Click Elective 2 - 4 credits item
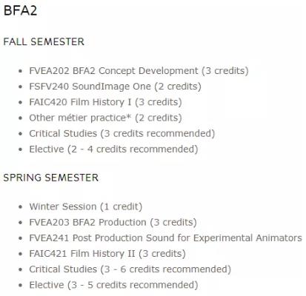Screen dimensions: 306x296 pos(113,149)
